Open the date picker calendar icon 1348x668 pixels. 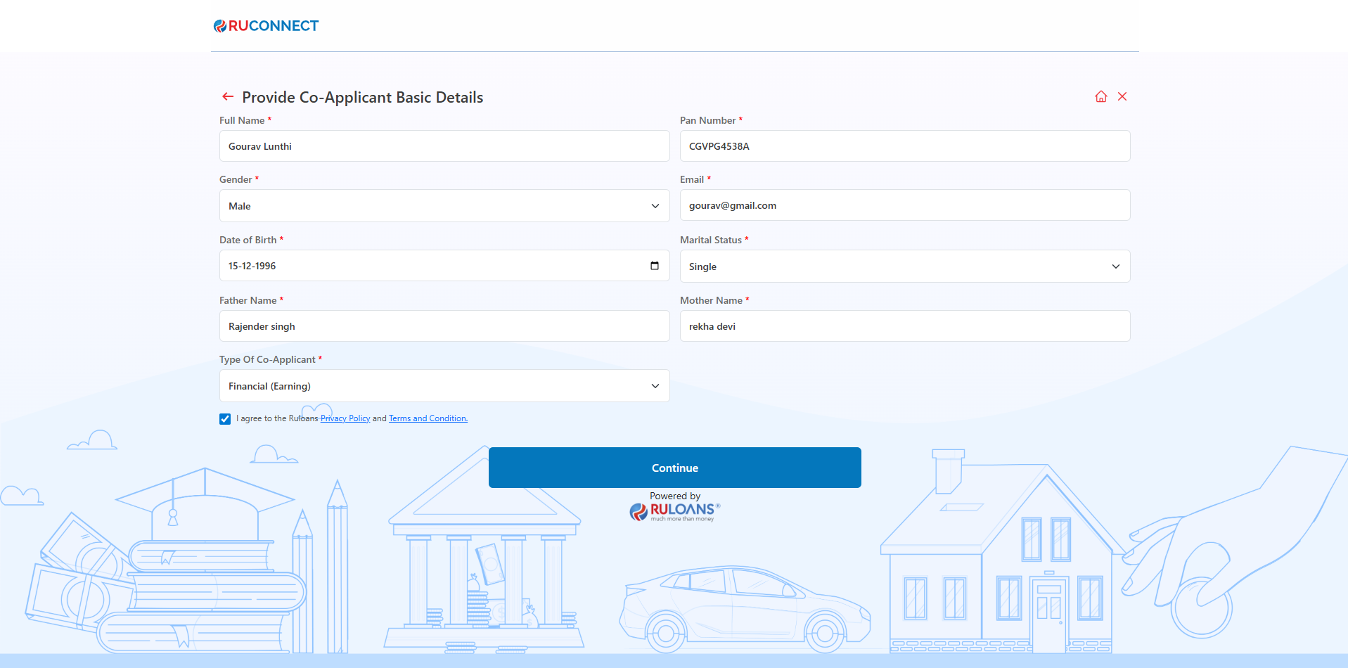point(655,266)
